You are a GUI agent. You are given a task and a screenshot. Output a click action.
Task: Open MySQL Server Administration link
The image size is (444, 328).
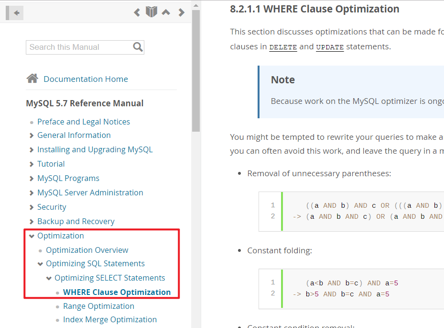pos(90,192)
